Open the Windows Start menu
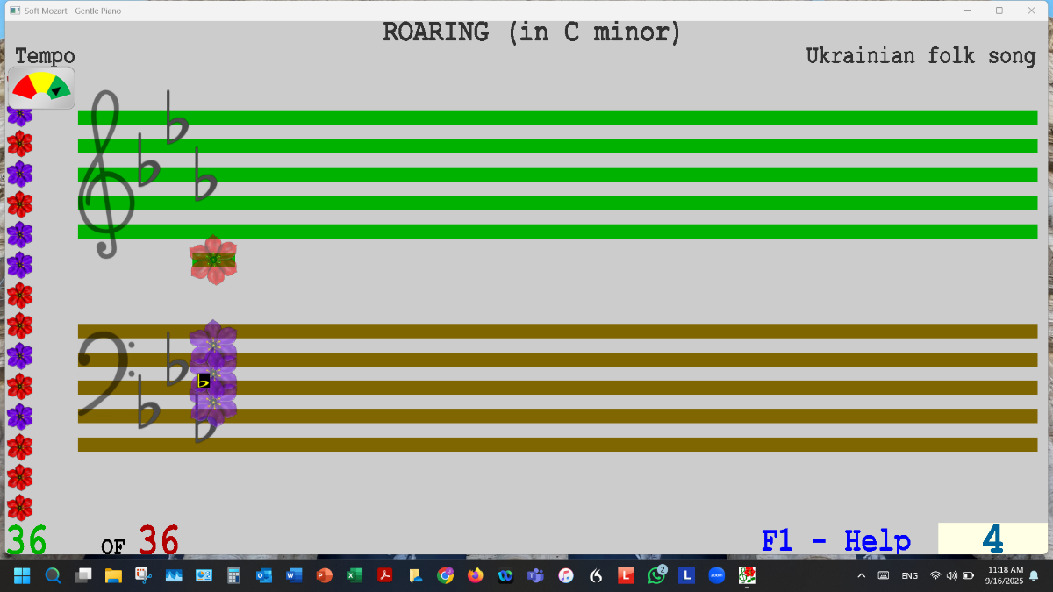 (x=22, y=575)
